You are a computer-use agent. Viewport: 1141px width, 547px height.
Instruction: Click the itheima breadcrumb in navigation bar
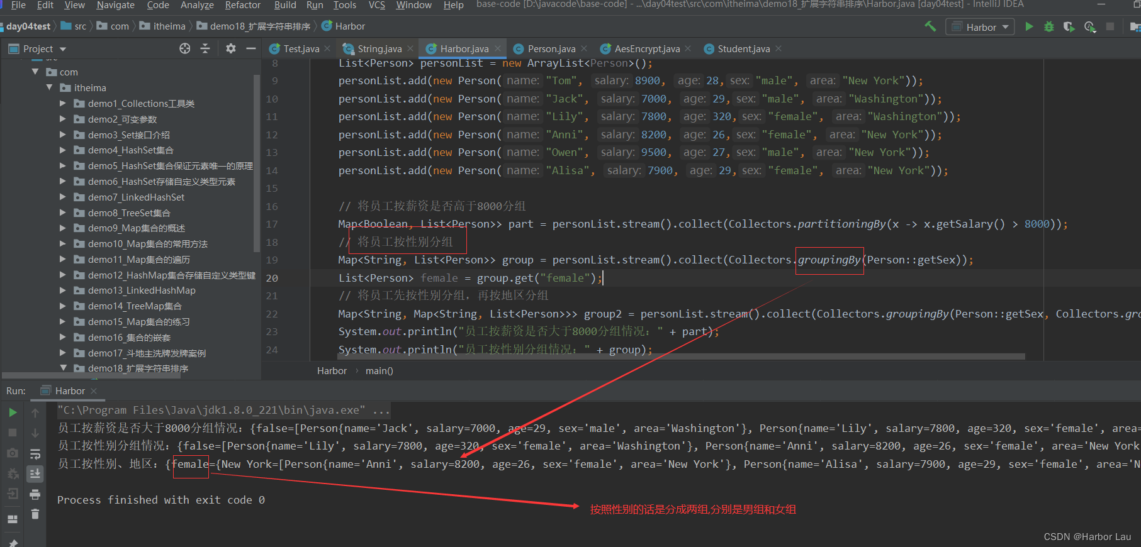tap(169, 26)
